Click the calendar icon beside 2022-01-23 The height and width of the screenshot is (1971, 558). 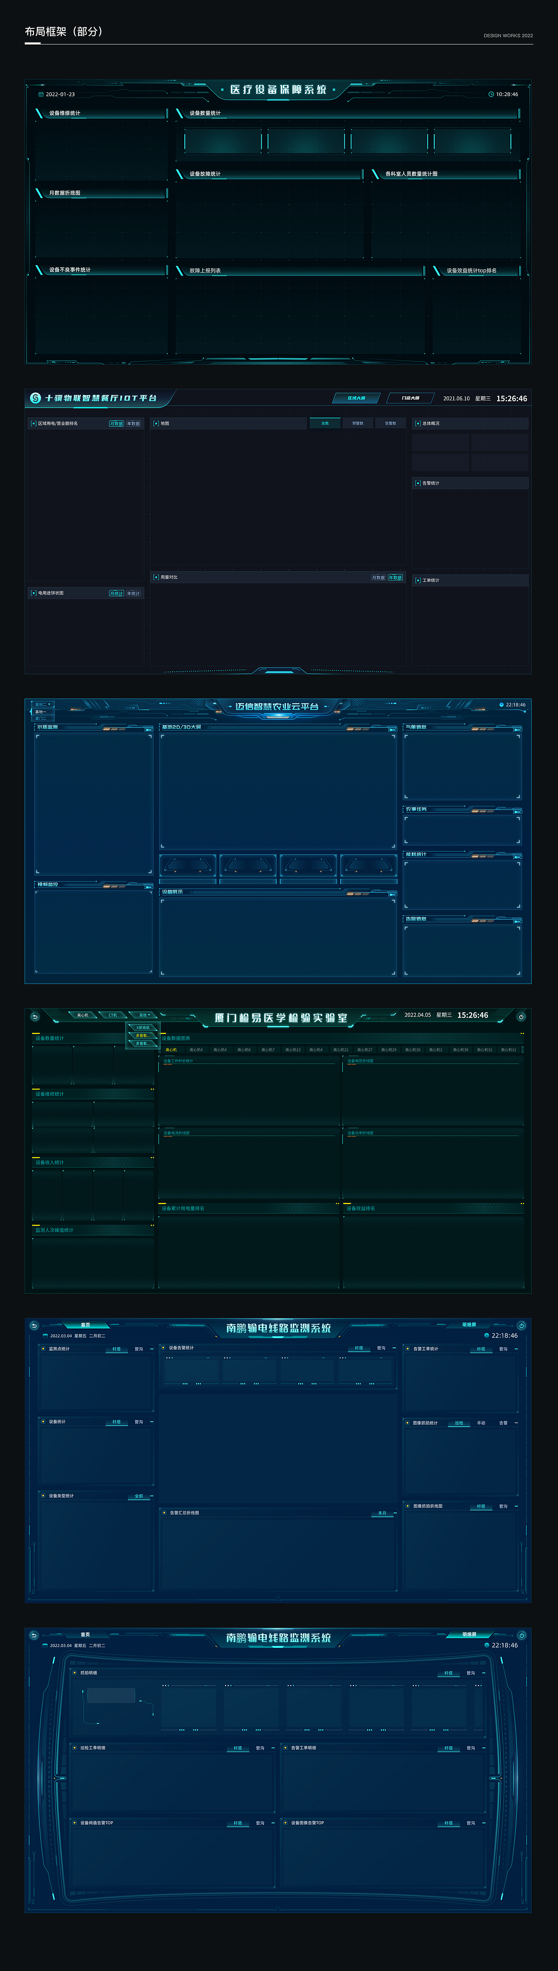click(x=41, y=94)
